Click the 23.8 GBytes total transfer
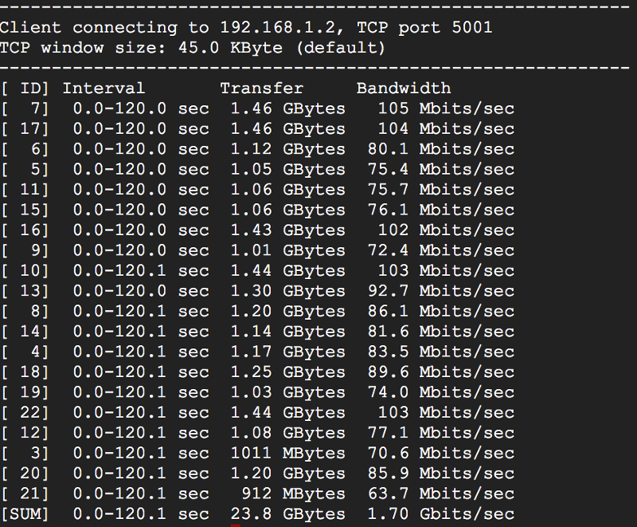 [x=287, y=514]
